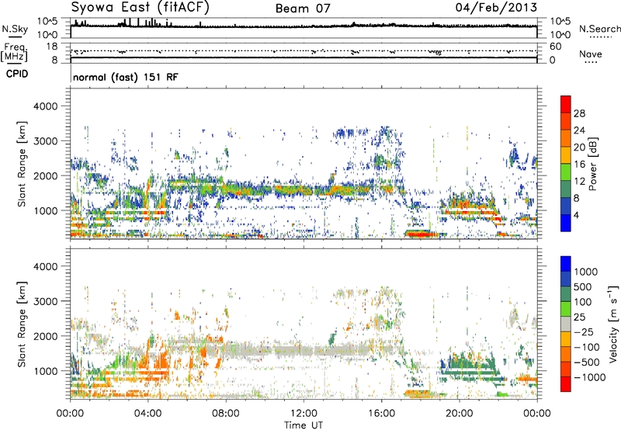Click the date '04/Feb/2013'

click(496, 8)
